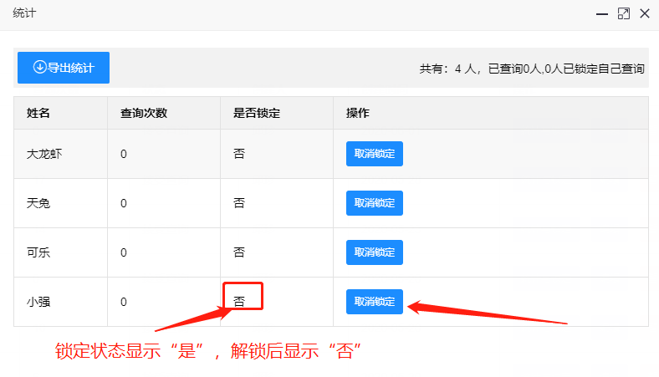Click the 是否锁定 column header
The image size is (659, 377).
(256, 113)
